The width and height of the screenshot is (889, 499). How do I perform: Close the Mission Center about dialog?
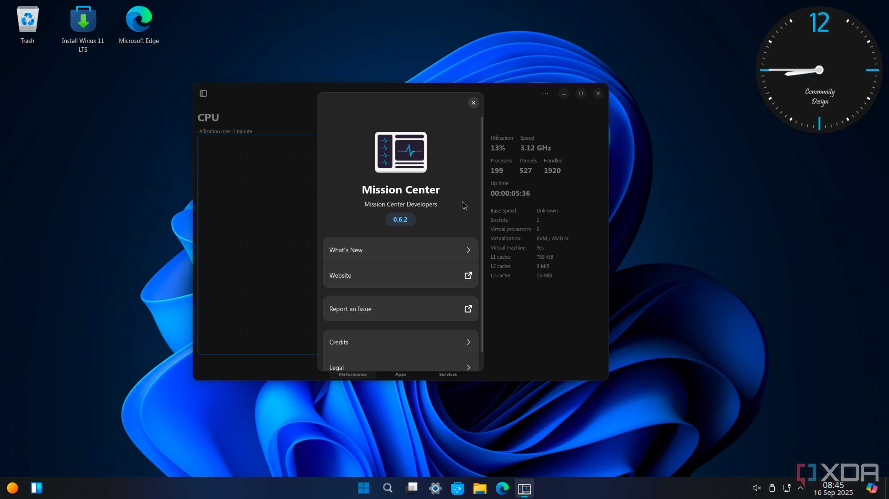(x=473, y=103)
